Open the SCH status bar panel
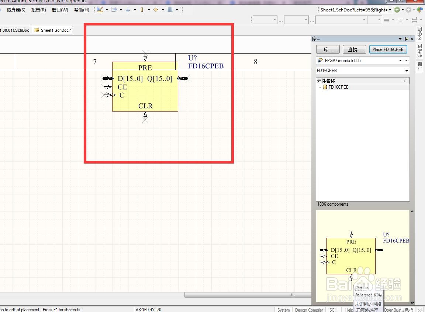Image resolution: width=425 pixels, height=312 pixels. pos(334,310)
